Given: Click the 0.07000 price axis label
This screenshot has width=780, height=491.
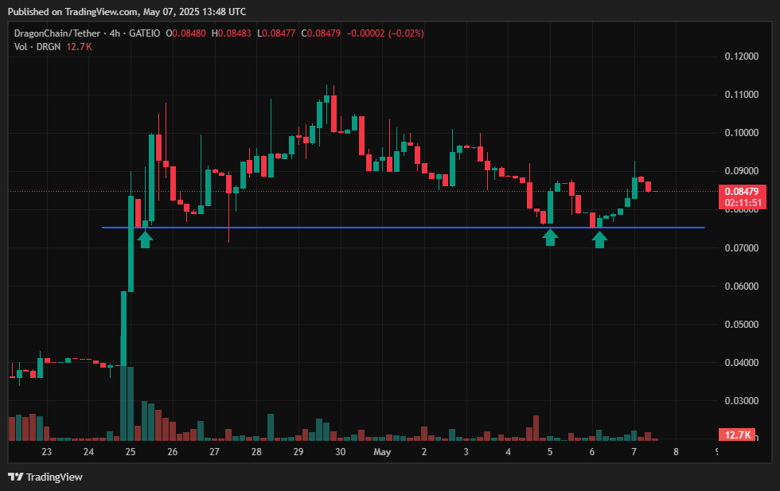Looking at the screenshot, I should pyautogui.click(x=742, y=247).
